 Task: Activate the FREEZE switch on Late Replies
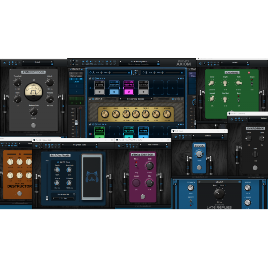tap(191, 200)
